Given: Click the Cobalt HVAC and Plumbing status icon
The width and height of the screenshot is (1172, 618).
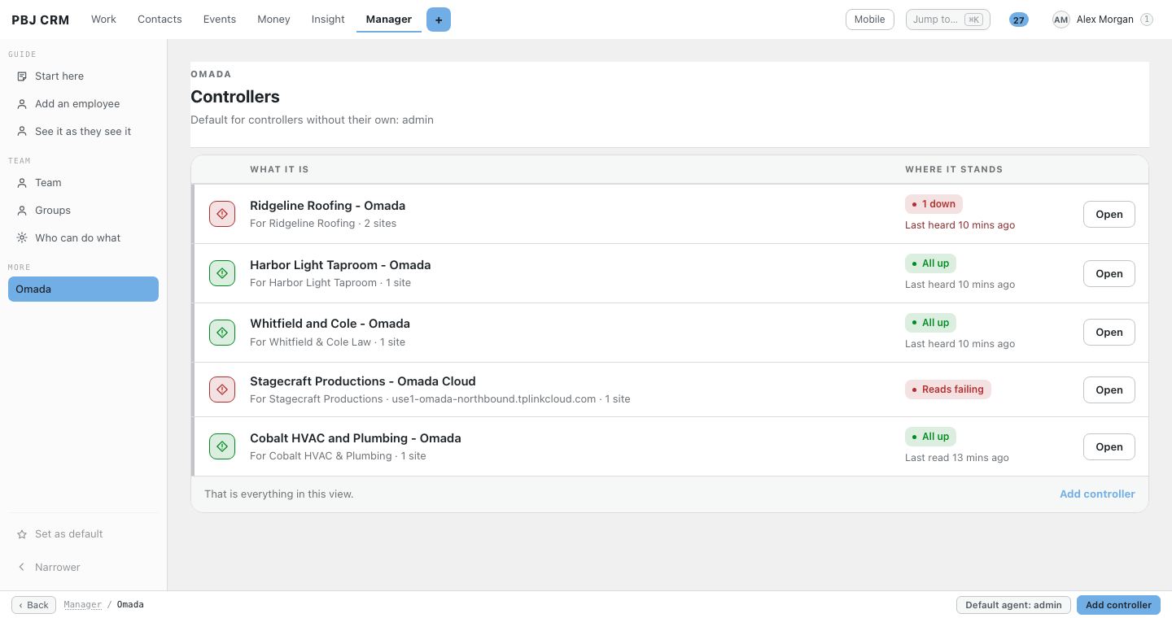Looking at the screenshot, I should pyautogui.click(x=222, y=446).
